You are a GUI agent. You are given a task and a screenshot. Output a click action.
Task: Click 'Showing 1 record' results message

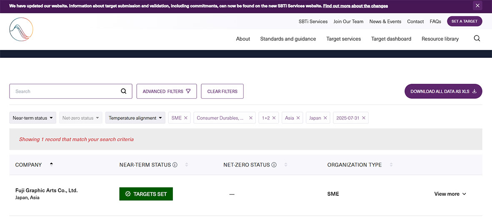pos(76,139)
